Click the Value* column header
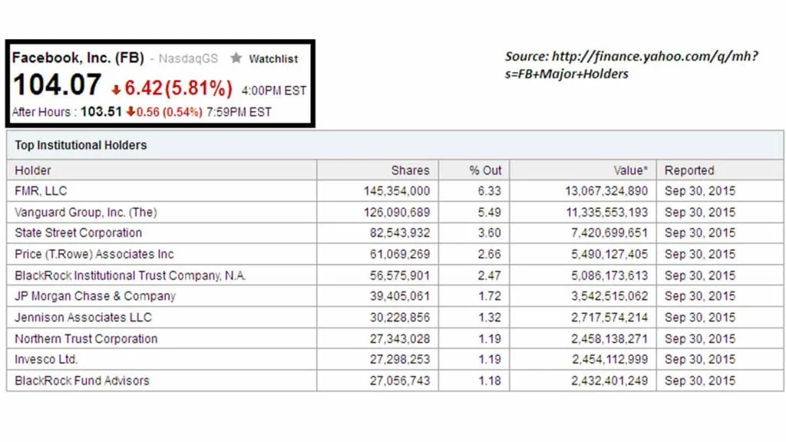The width and height of the screenshot is (786, 442). [x=630, y=170]
